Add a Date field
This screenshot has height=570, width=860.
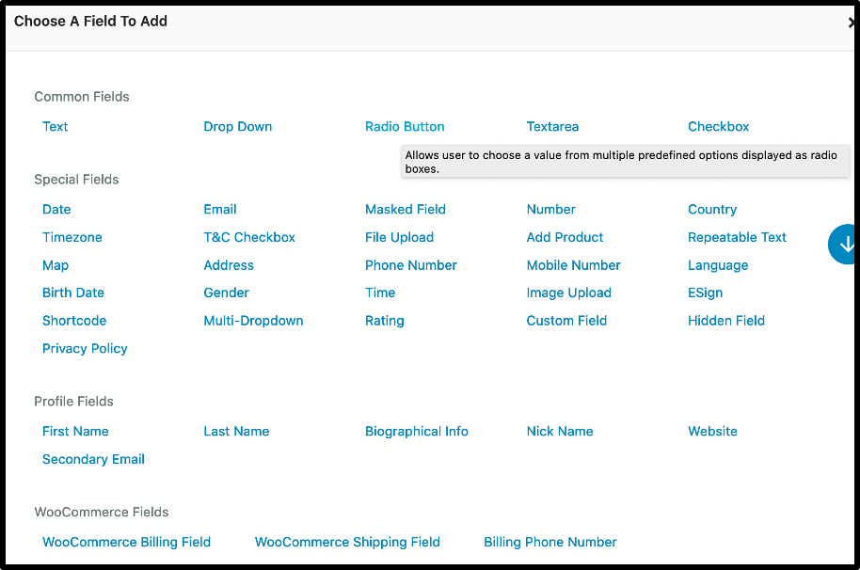click(x=56, y=209)
